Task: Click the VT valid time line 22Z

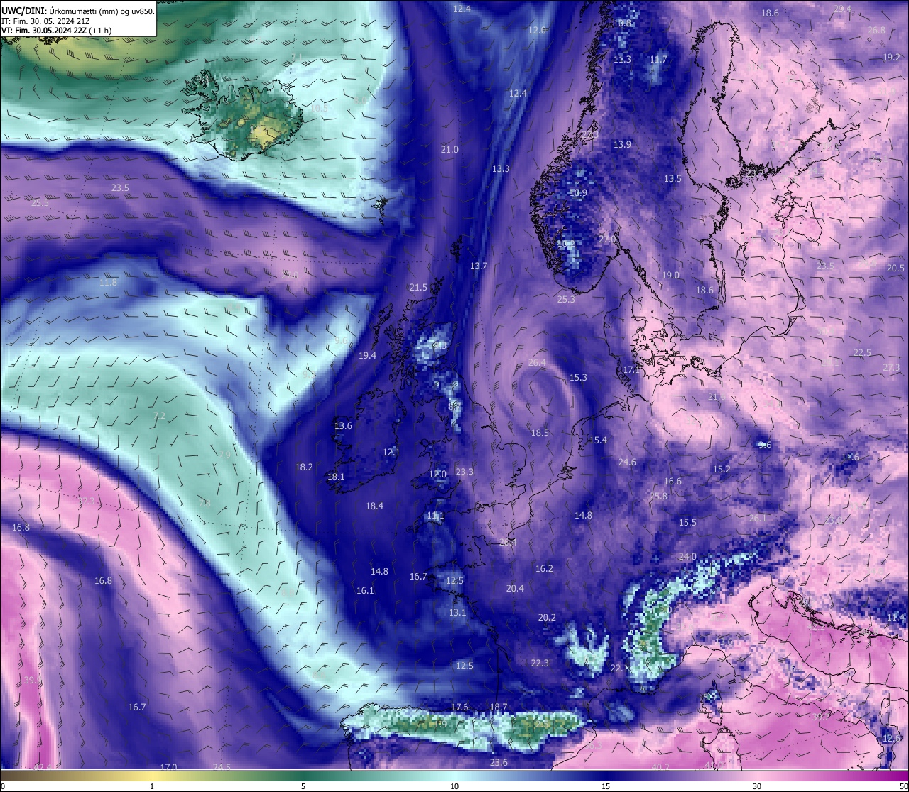Action: pos(56,31)
